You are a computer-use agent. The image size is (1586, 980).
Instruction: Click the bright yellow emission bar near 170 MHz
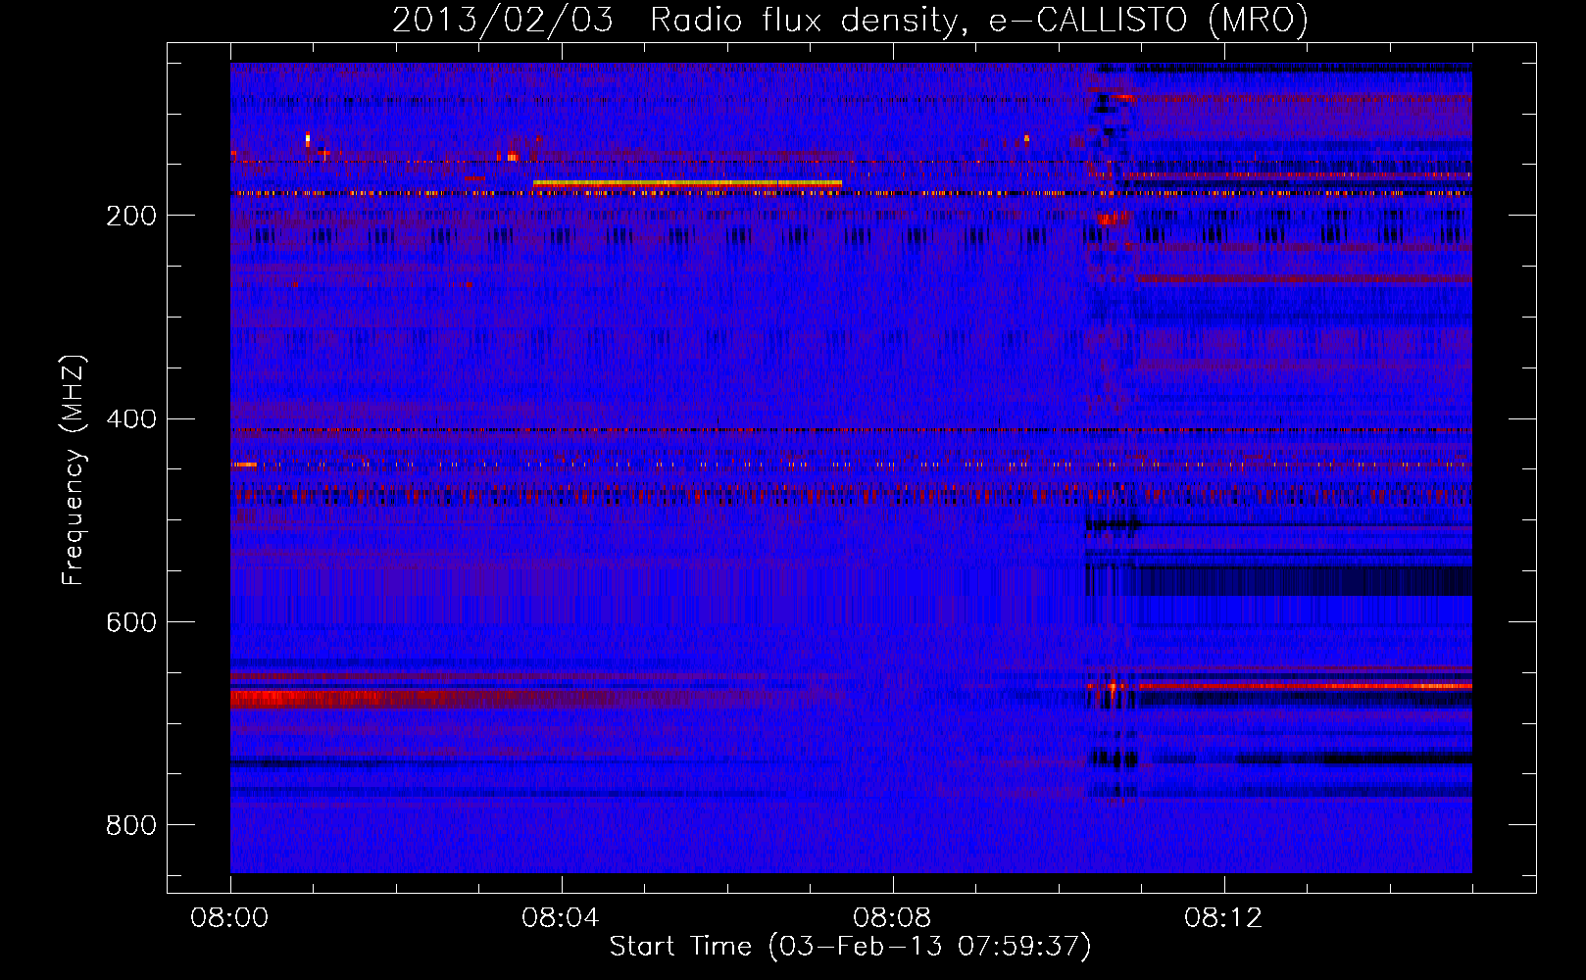(x=687, y=183)
